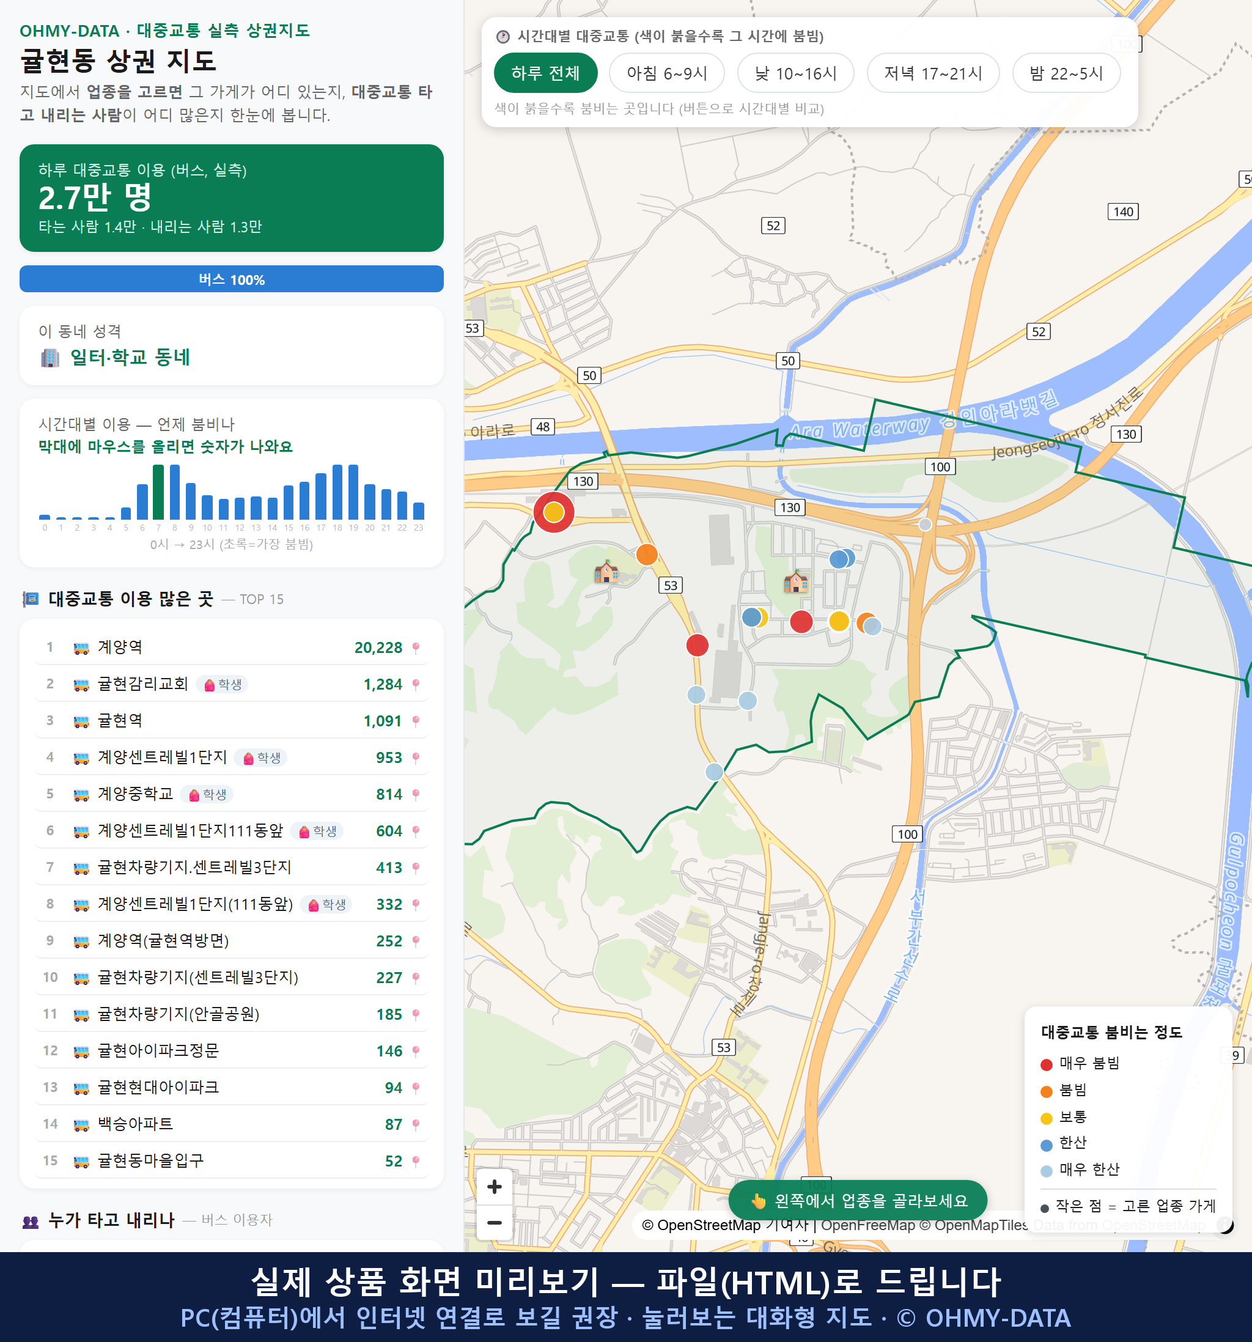Select the 귤현차량기지(안골공원) list row
This screenshot has width=1252, height=1342.
(232, 1014)
